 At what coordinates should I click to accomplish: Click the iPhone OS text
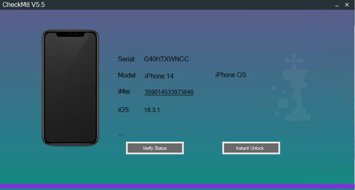230,75
